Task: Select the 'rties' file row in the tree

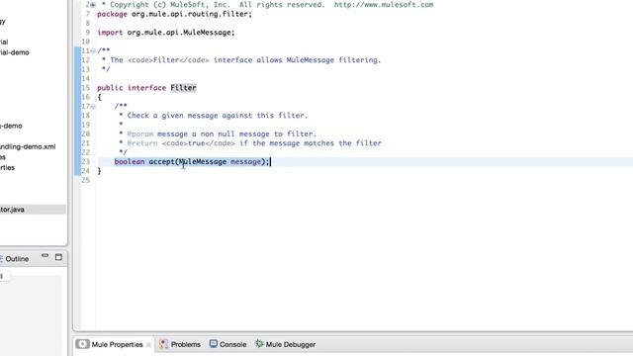Action: (x=7, y=167)
